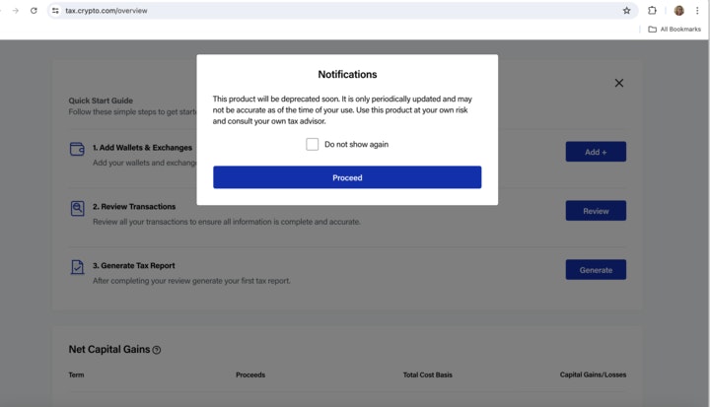Image resolution: width=710 pixels, height=407 pixels.
Task: Click the checked document icon beside Generate Tax Report
Action: click(x=78, y=267)
